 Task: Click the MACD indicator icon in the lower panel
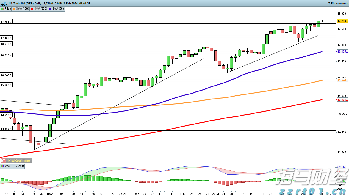(x=3, y=166)
